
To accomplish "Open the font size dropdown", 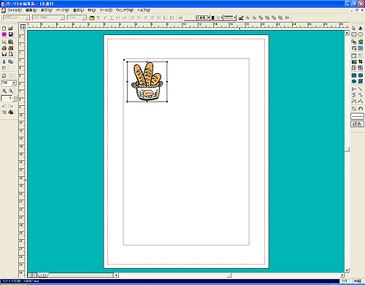I will (84, 18).
